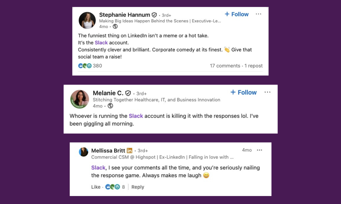Follow Melanie C.
Image resolution: width=341 pixels, height=204 pixels.
pos(243,92)
